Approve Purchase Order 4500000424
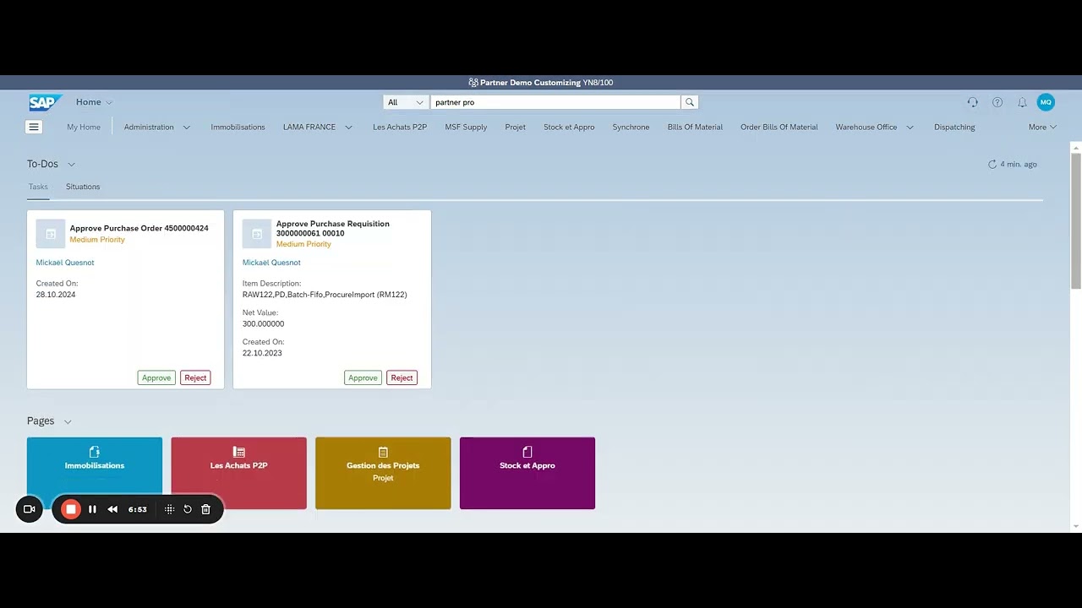Image resolution: width=1082 pixels, height=608 pixels. (156, 377)
